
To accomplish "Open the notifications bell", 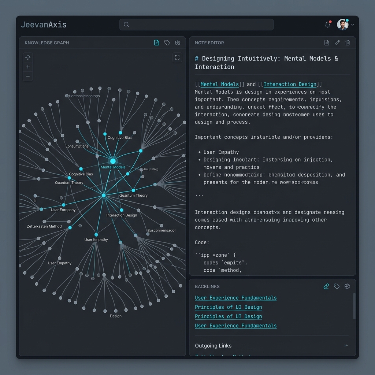I will tap(328, 25).
